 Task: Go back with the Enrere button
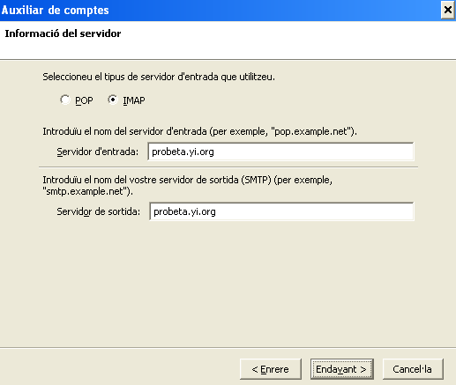(x=271, y=369)
